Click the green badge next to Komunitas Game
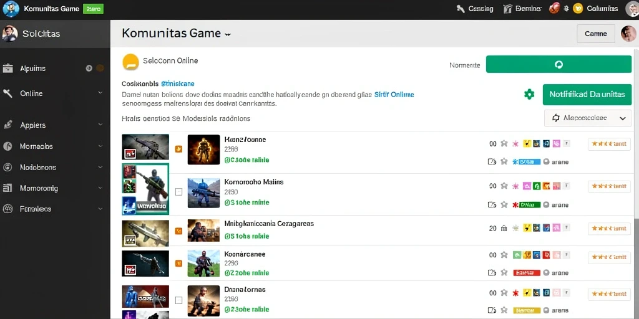The width and height of the screenshot is (639, 319). tap(94, 9)
